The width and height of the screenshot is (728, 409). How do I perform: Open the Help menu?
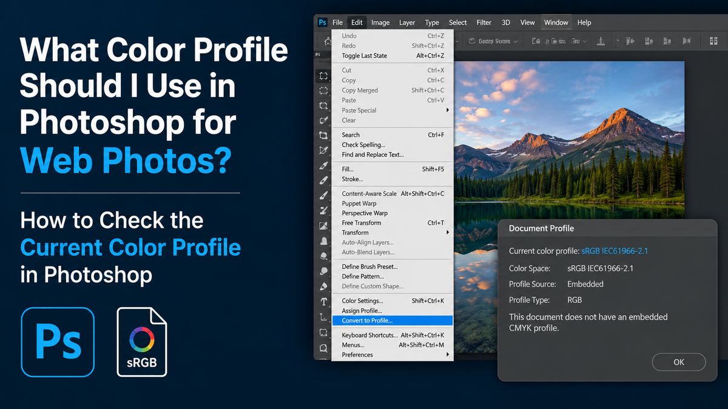[584, 22]
